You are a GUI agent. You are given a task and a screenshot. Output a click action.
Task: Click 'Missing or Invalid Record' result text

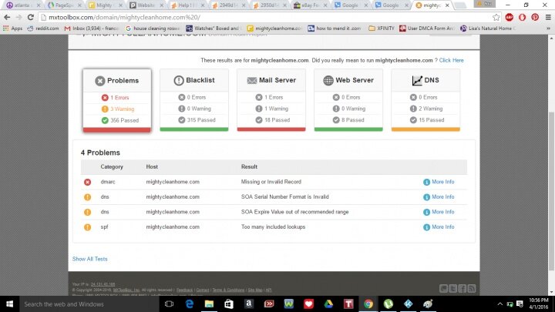(271, 182)
